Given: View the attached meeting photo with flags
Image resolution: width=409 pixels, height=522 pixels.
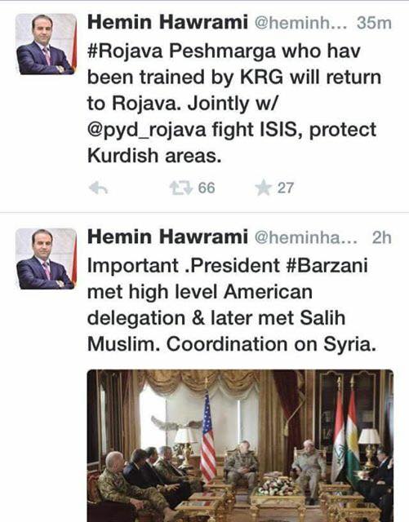Looking at the screenshot, I should click(x=240, y=445).
